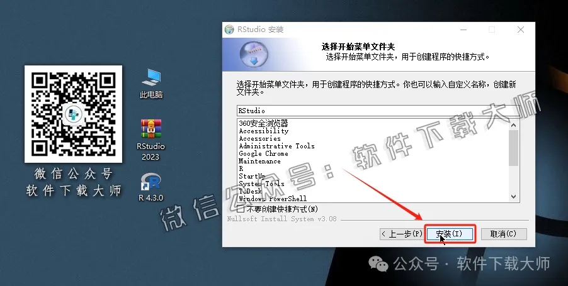This screenshot has width=568, height=286.
Task: Open the This PC (此电脑) desktop icon
Action: 151,84
